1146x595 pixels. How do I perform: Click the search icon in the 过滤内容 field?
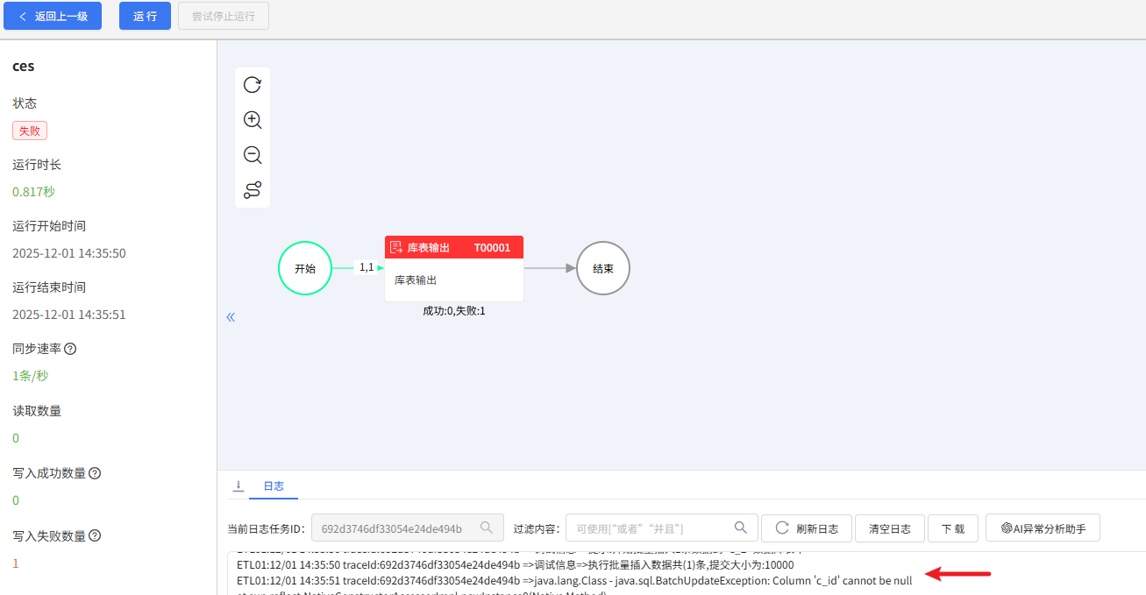(x=741, y=528)
